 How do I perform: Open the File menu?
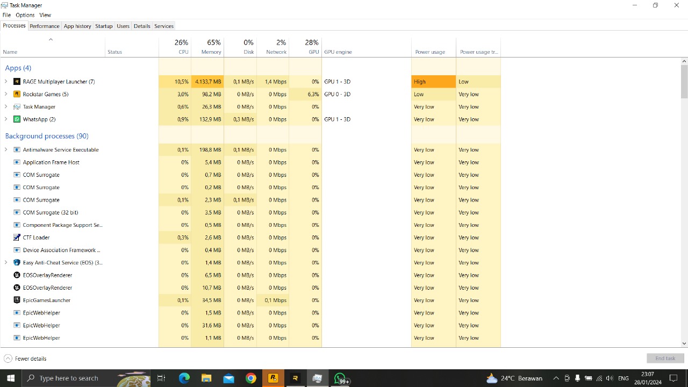6,15
